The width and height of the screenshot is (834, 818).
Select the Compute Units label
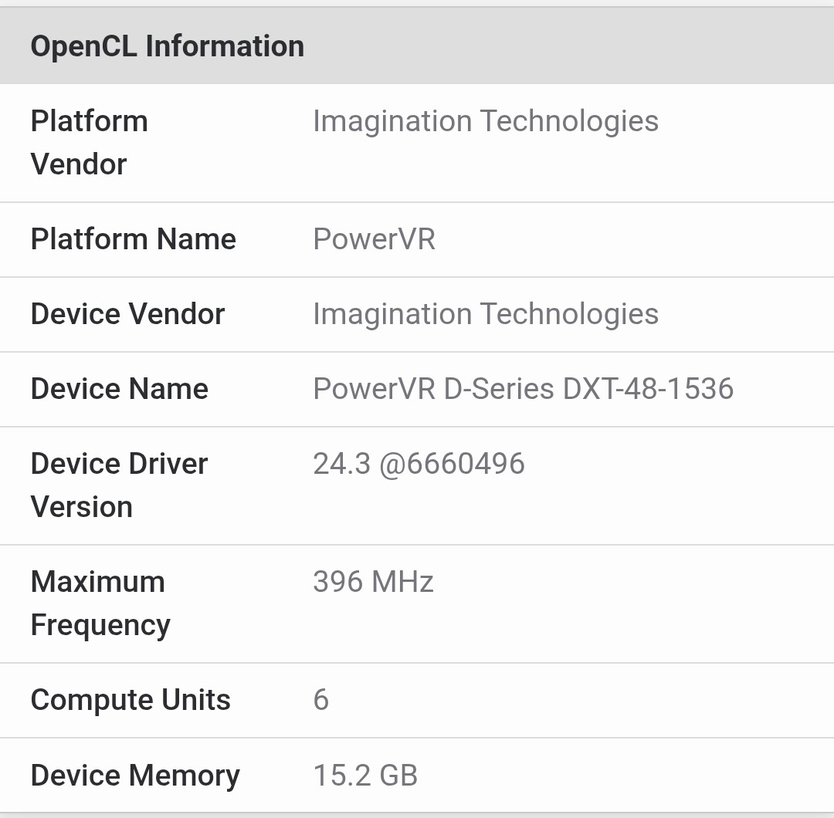pos(131,700)
